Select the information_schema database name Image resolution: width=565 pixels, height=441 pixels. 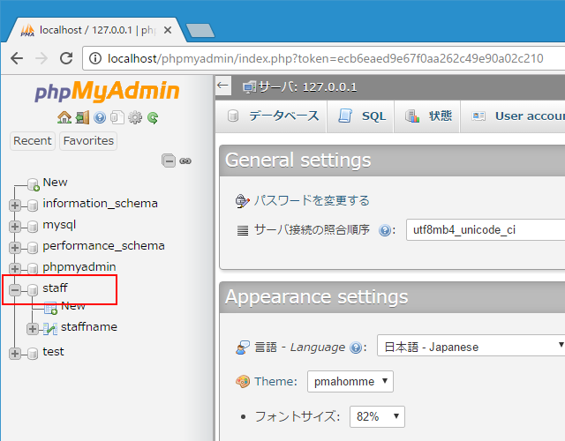[100, 204]
